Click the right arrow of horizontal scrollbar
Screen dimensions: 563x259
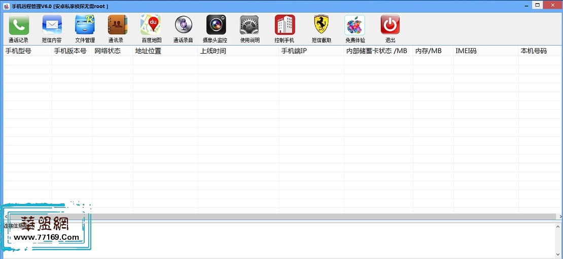pos(559,217)
